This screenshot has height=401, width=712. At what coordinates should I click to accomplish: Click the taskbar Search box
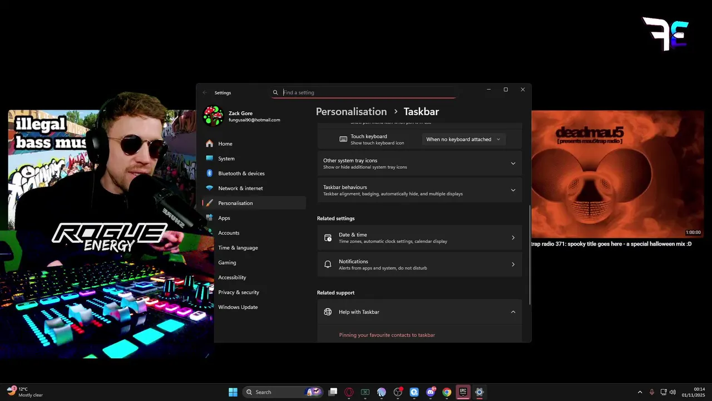tap(283, 392)
